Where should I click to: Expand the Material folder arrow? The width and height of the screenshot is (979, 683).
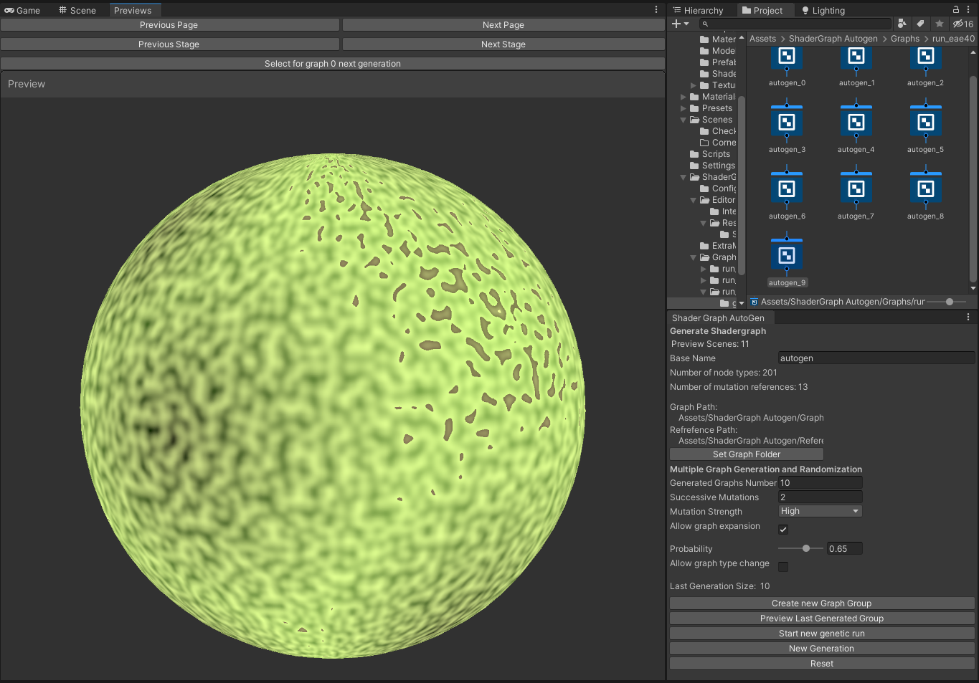click(683, 97)
